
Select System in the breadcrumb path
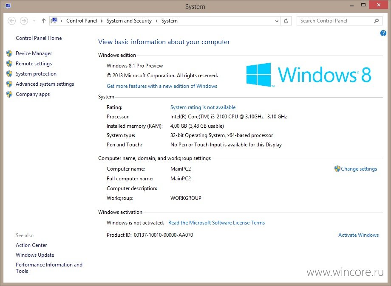[x=169, y=21]
